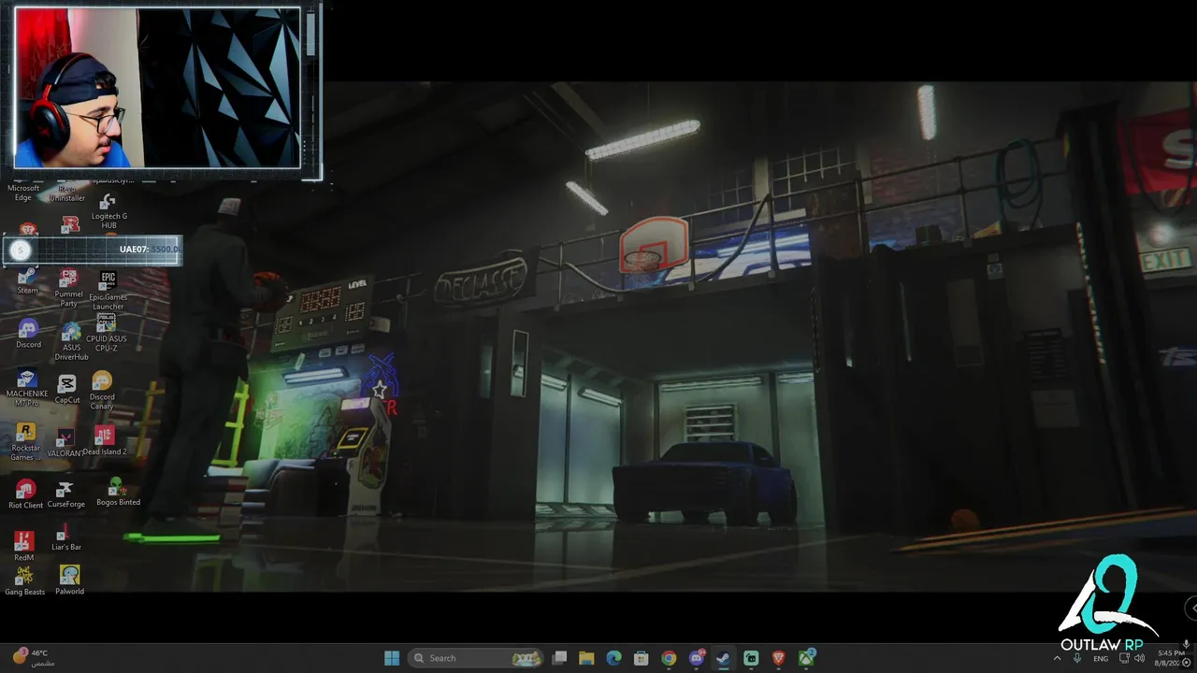
Task: Click the microphone tray icon
Action: 1077,658
